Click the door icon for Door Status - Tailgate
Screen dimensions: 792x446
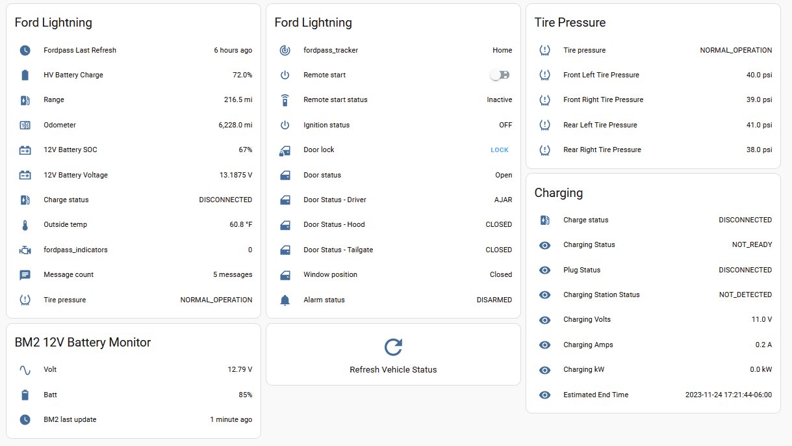(285, 250)
